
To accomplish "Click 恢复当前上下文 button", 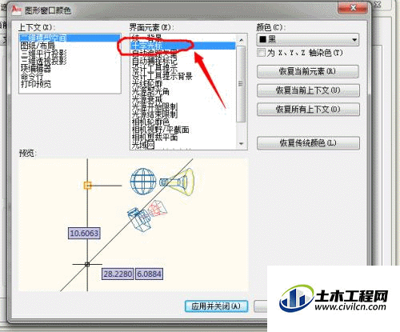I will click(308, 90).
